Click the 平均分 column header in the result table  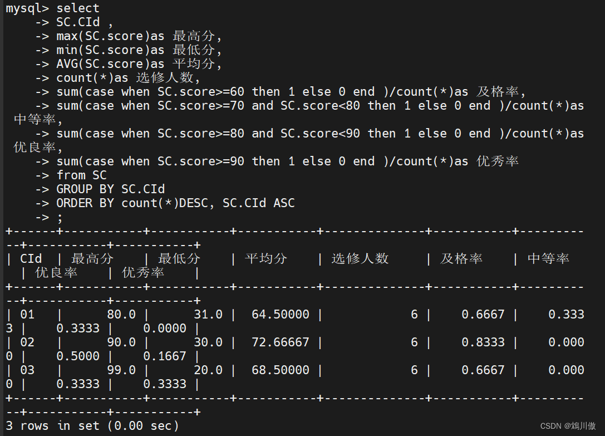click(x=266, y=259)
